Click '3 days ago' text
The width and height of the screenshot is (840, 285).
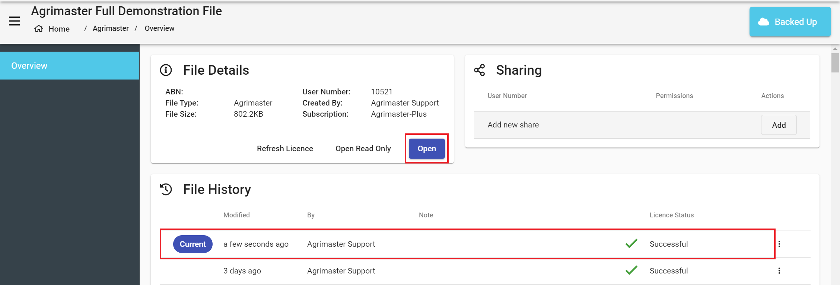tap(242, 271)
